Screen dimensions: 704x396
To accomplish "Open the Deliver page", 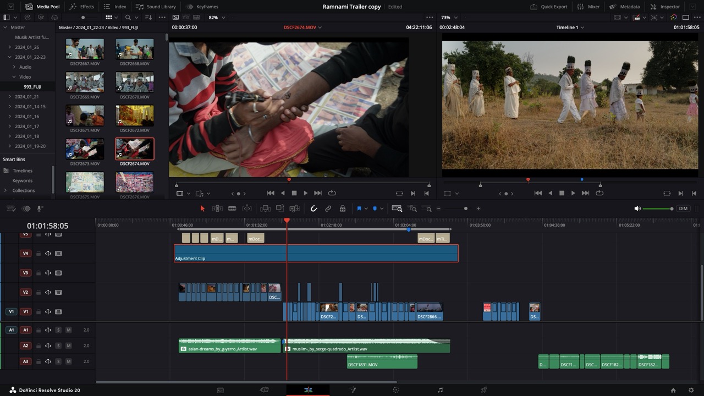I will pyautogui.click(x=483, y=389).
